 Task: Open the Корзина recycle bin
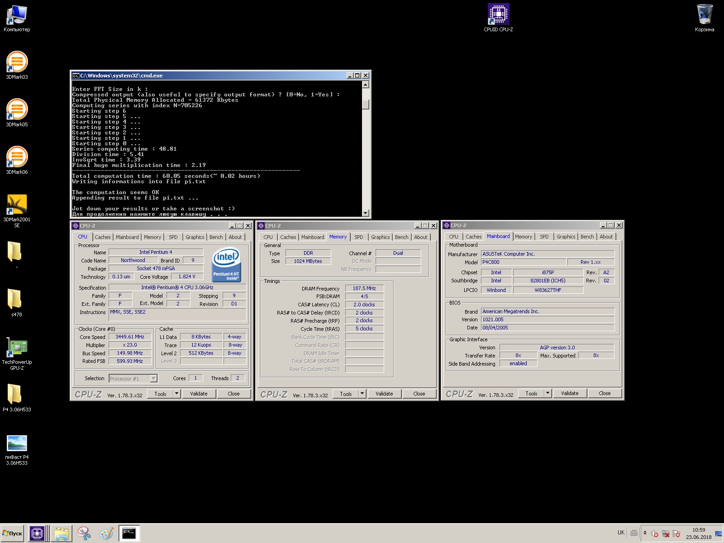coord(705,18)
